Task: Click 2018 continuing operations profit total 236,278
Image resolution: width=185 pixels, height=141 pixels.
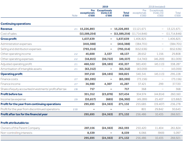Action: (x=175, y=104)
